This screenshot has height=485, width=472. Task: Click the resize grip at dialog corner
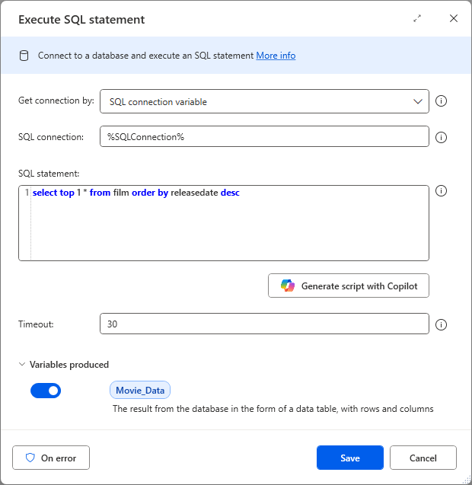(x=466, y=480)
